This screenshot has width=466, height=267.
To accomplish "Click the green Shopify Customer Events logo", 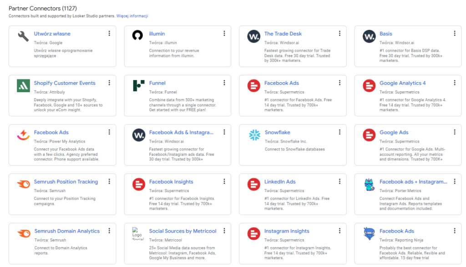I will (x=23, y=85).
